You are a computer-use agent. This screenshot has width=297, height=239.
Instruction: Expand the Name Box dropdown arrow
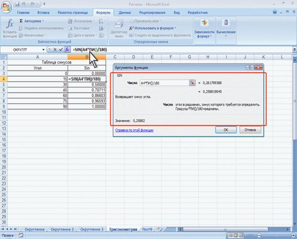click(x=43, y=49)
